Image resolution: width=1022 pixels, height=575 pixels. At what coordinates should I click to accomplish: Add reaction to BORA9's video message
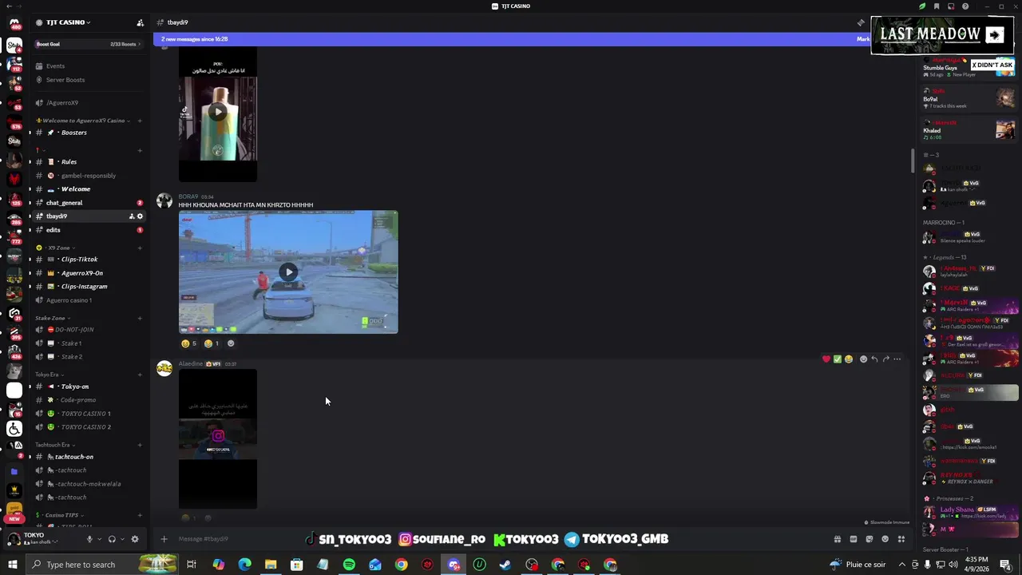click(231, 343)
